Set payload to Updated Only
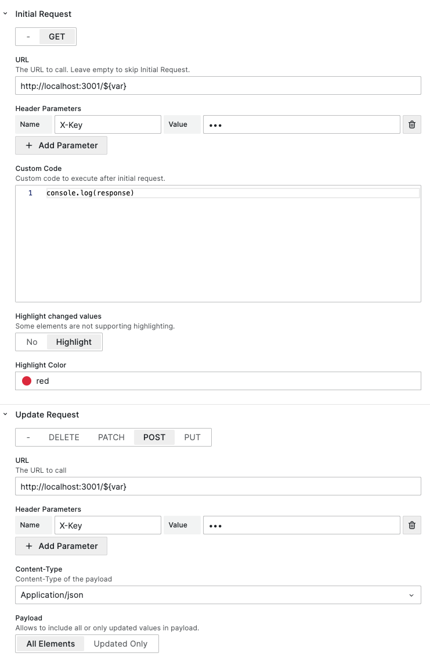 tap(121, 644)
